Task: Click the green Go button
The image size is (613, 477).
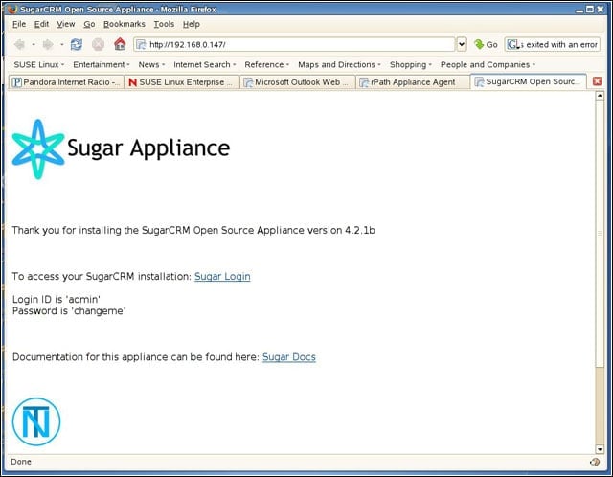Action: click(486, 45)
